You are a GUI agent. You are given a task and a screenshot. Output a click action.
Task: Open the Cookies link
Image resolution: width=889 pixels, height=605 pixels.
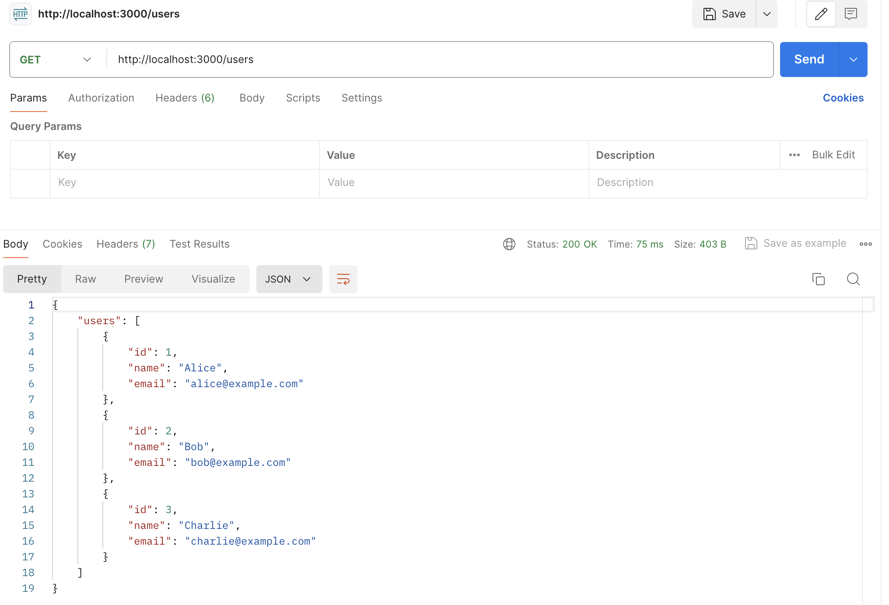(843, 98)
